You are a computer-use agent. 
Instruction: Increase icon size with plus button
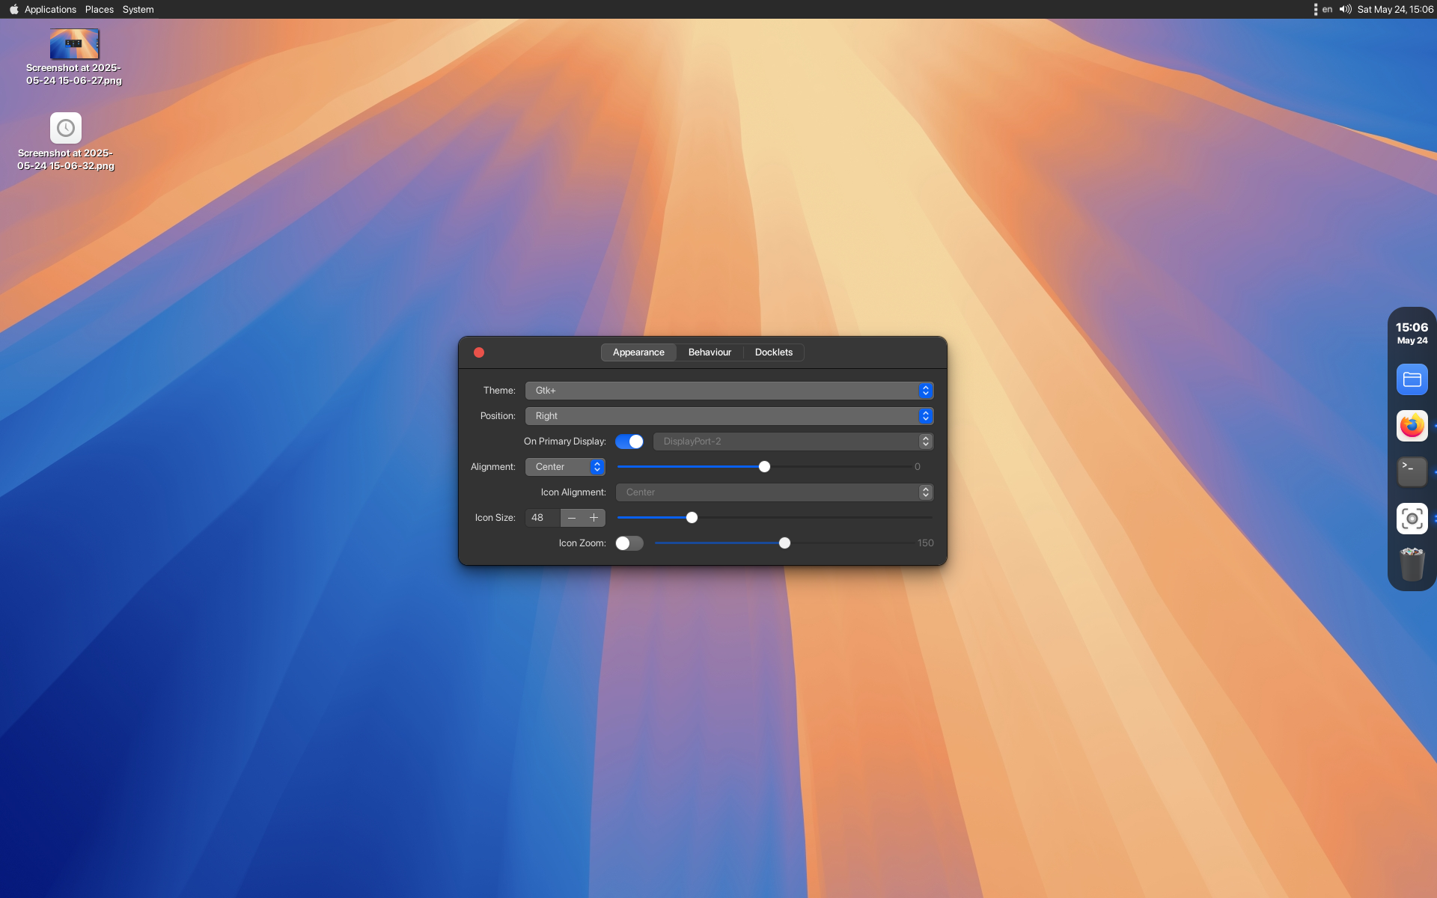click(x=594, y=518)
